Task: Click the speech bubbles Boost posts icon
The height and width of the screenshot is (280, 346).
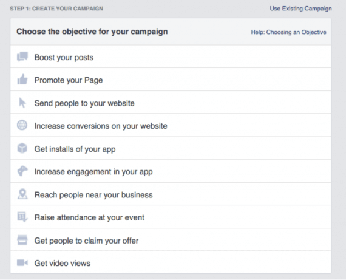Action: pyautogui.click(x=22, y=56)
